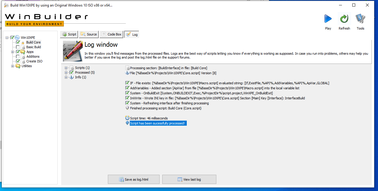The height and width of the screenshot is (191, 378).
Task: Select Win10XPE root tree item
Action: tap(28, 38)
